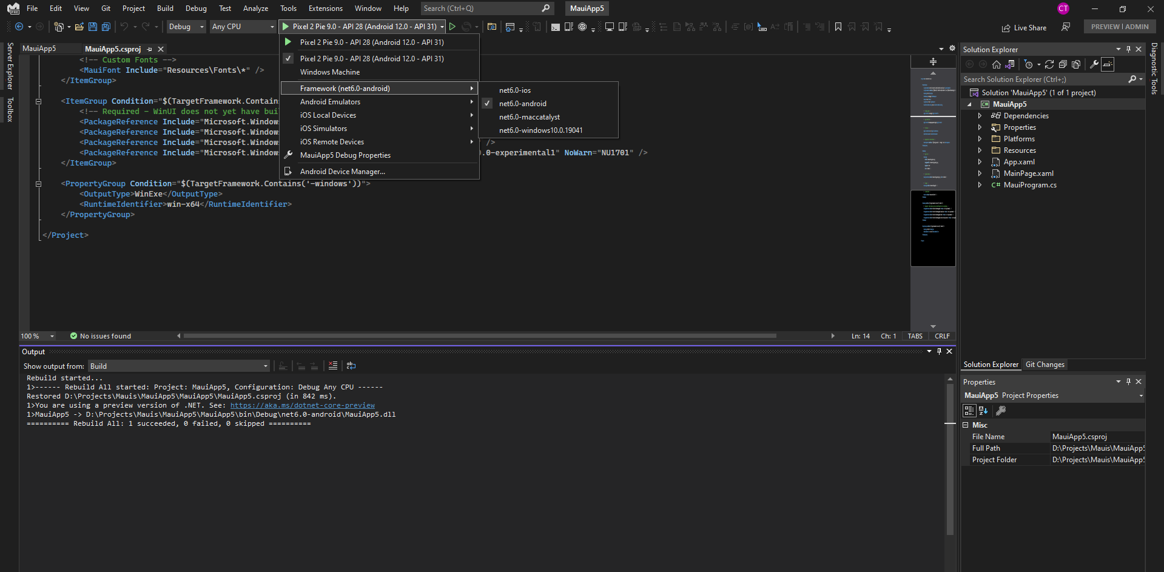The image size is (1164, 572).
Task: Click Preview Selected Items icon
Action: (1108, 64)
